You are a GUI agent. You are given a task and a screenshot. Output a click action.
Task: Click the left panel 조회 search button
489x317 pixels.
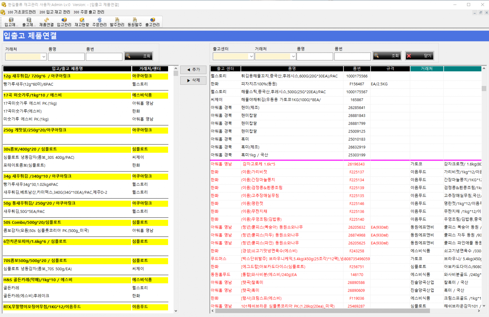[138, 56]
